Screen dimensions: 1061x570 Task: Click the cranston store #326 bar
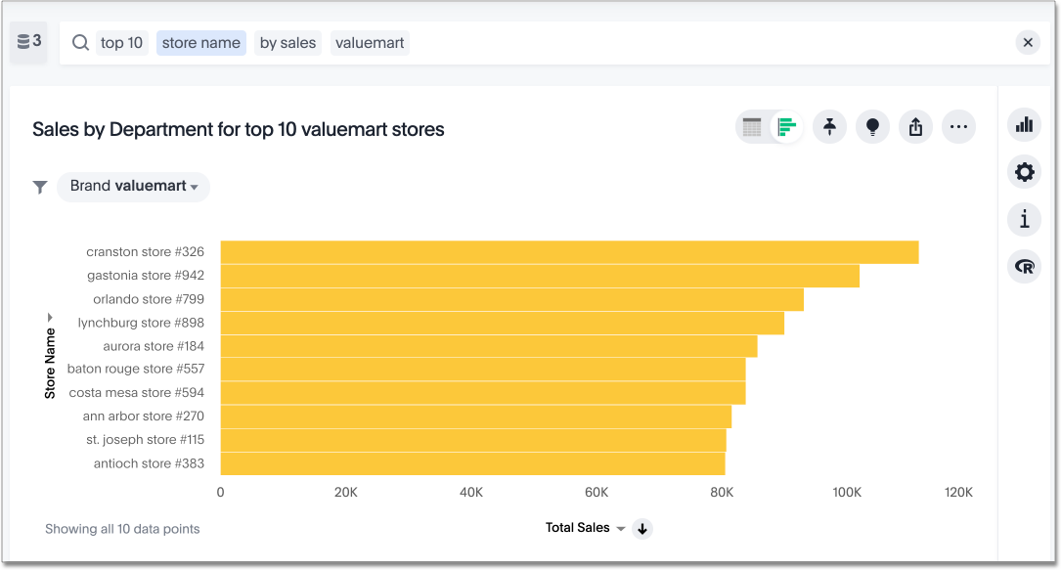point(569,252)
